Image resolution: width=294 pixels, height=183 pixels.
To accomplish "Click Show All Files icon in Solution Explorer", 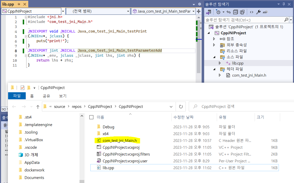I will (242, 12).
